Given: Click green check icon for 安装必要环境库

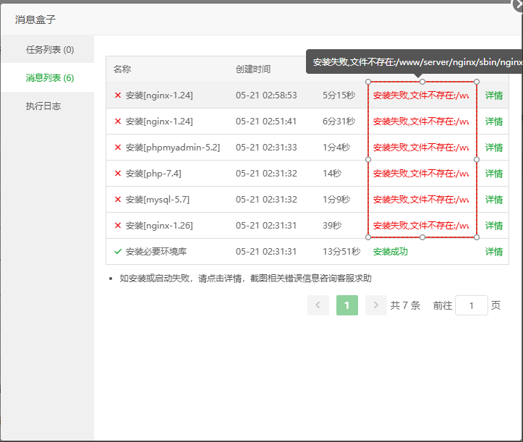Looking at the screenshot, I should click(x=118, y=251).
